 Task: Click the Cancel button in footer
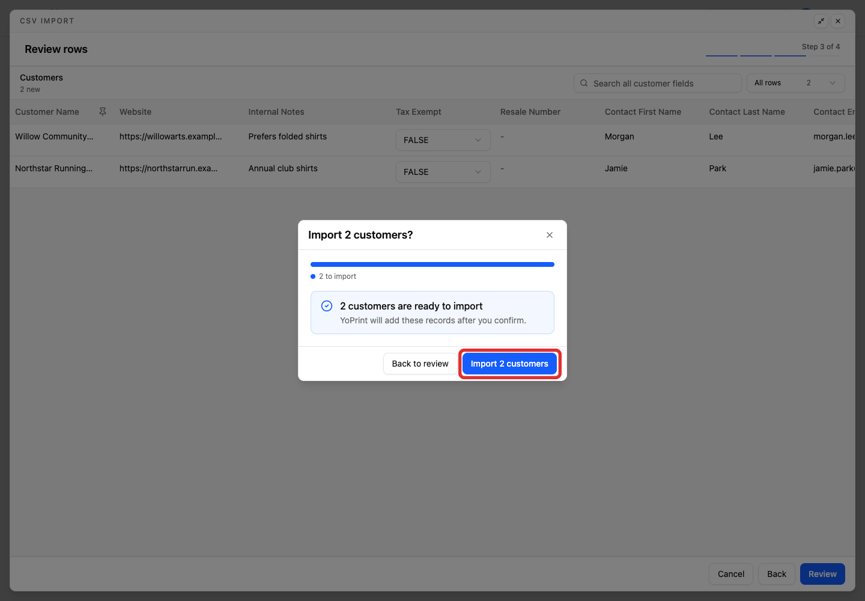click(731, 574)
